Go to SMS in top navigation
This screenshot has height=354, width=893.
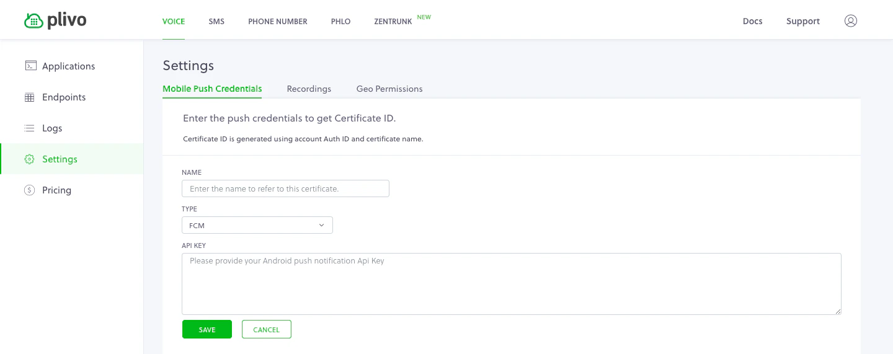point(216,21)
